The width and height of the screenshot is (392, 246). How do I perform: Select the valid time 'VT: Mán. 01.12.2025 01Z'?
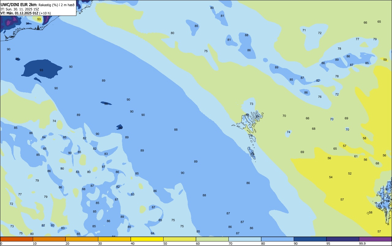pyautogui.click(x=19, y=13)
